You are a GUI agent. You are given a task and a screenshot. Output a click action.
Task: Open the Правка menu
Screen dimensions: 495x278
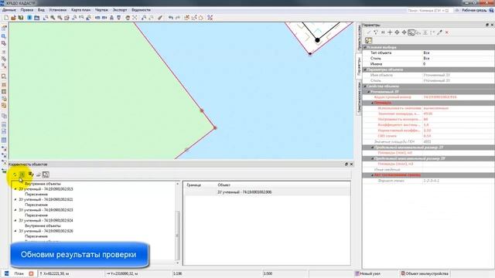(x=27, y=10)
